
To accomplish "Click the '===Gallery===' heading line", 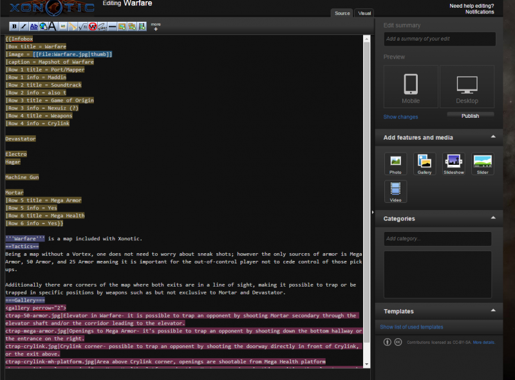I will click(x=25, y=300).
